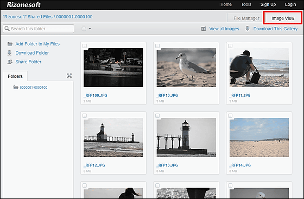Open the _RFP13.JPG lighthouse thumbnail
Viewport: 304px width, 199px height.
point(186,137)
